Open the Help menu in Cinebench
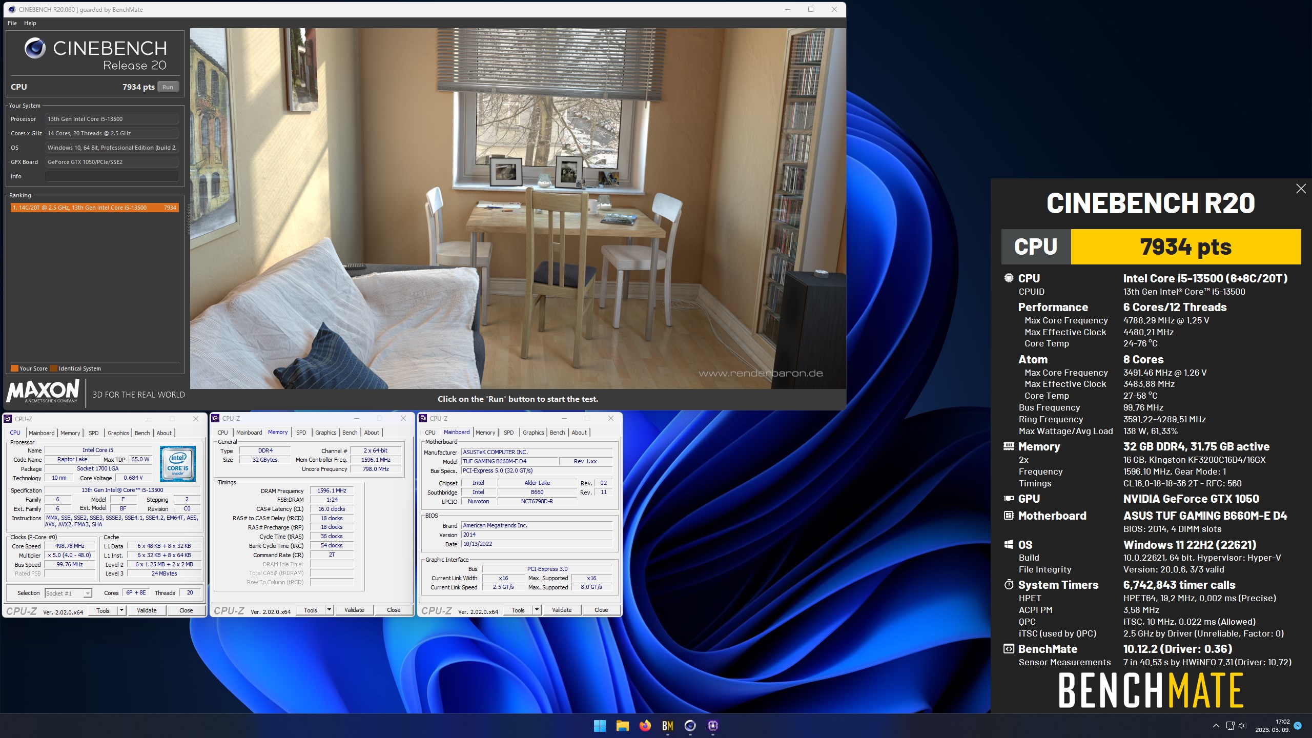This screenshot has width=1312, height=738. (30, 23)
